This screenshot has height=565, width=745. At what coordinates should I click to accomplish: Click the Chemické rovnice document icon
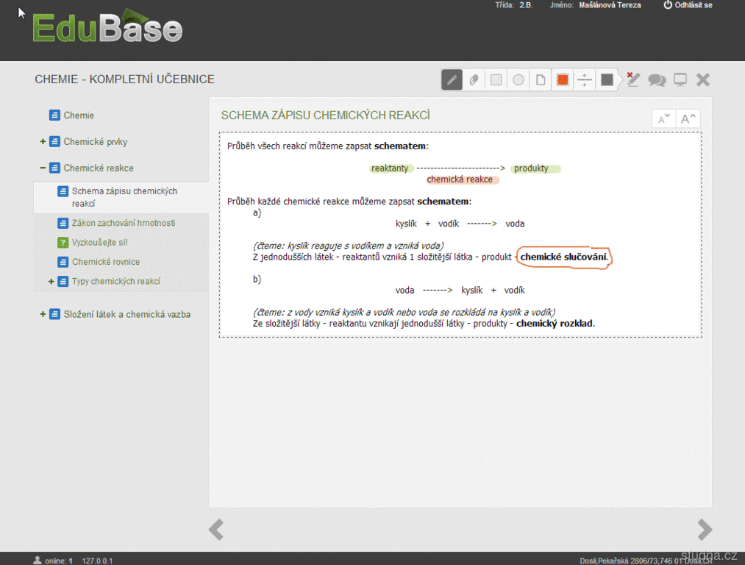click(x=63, y=262)
